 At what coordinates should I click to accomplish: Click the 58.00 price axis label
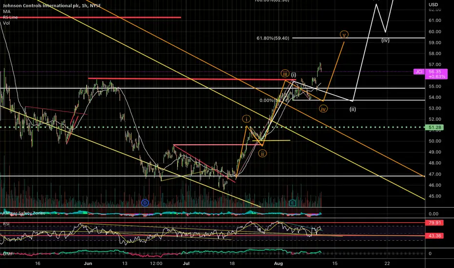coord(435,53)
